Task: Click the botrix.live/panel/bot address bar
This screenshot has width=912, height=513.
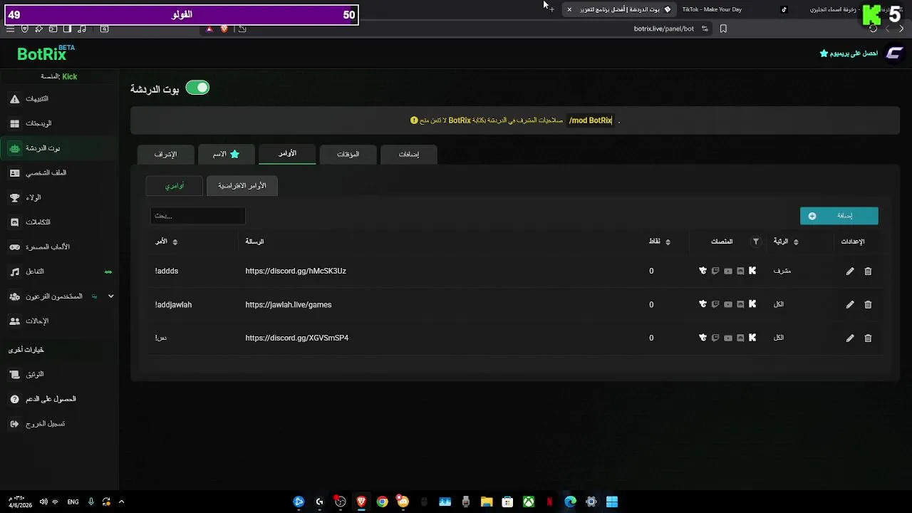Action: coord(663,29)
